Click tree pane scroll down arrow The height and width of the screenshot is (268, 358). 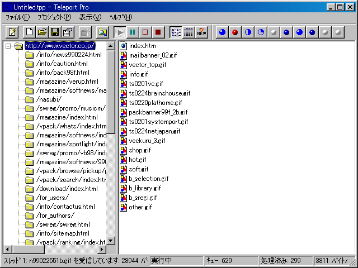[111, 241]
